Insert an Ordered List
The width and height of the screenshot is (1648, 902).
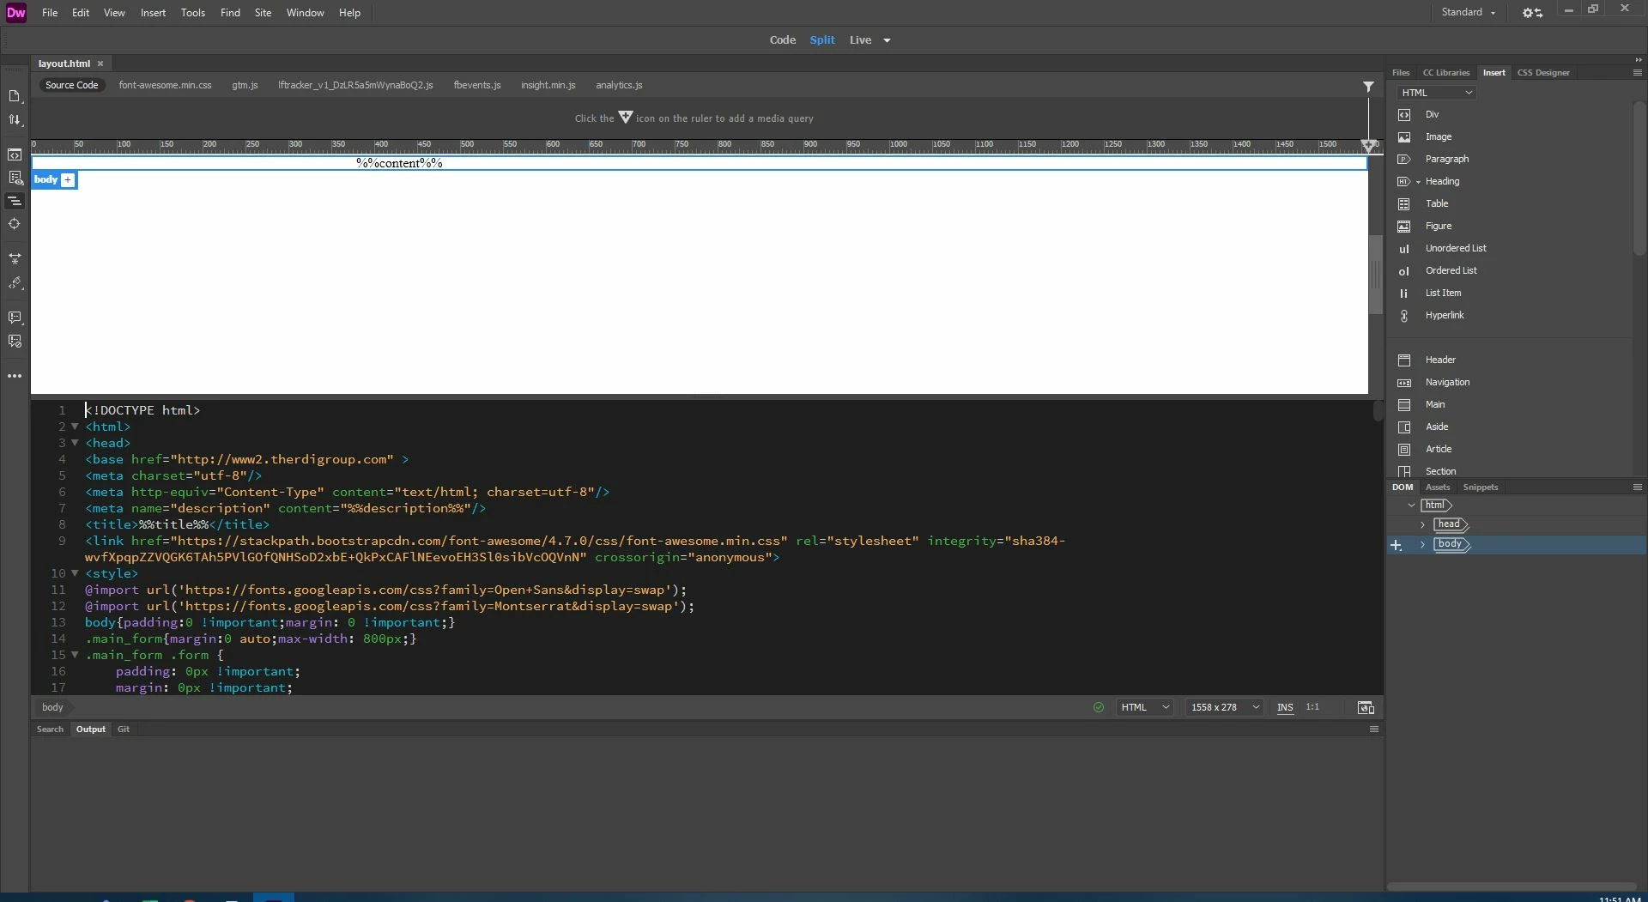[1451, 271]
